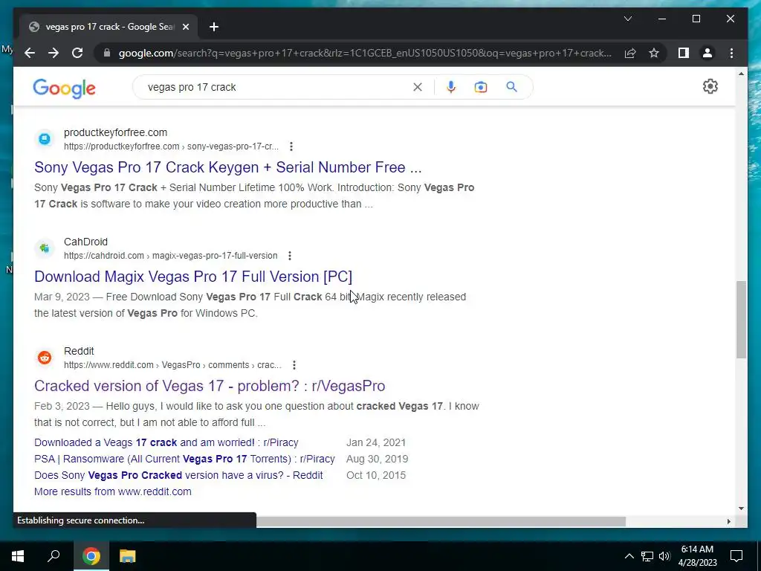Start a search by voice
This screenshot has height=571, width=761.
click(451, 87)
